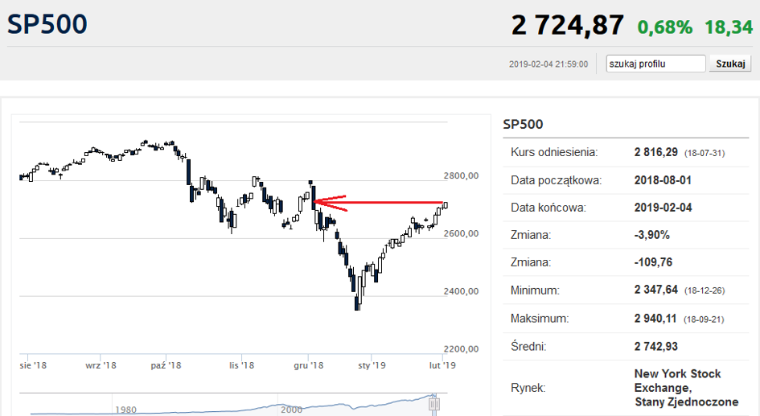Click the large SP500 page title
The height and width of the screenshot is (416, 760).
coord(47,24)
